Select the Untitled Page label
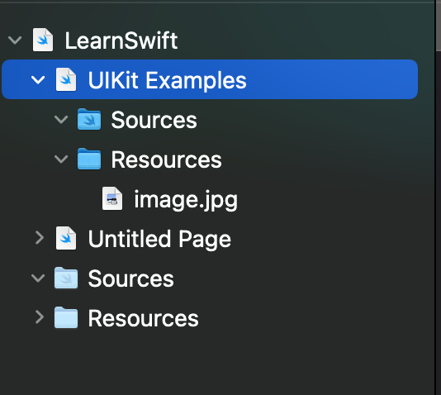This screenshot has height=395, width=441. pos(159,240)
